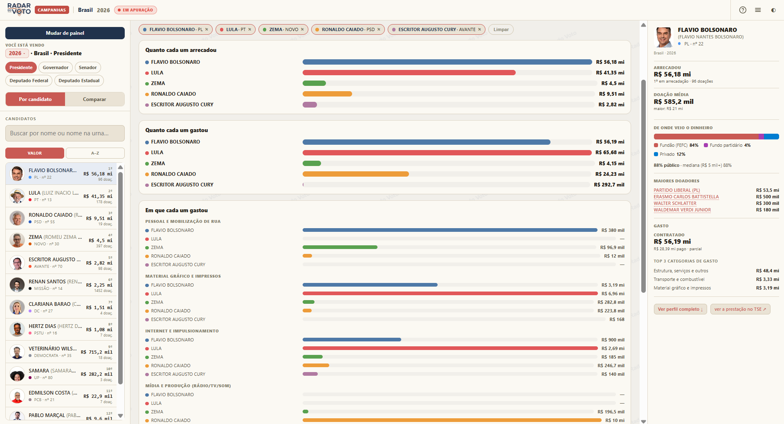Expand Ver perfil completo section

pyautogui.click(x=680, y=309)
